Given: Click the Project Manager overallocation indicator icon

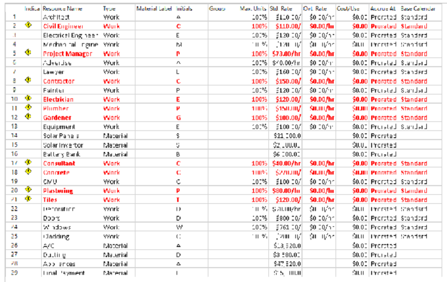Looking at the screenshot, I should pos(28,53).
